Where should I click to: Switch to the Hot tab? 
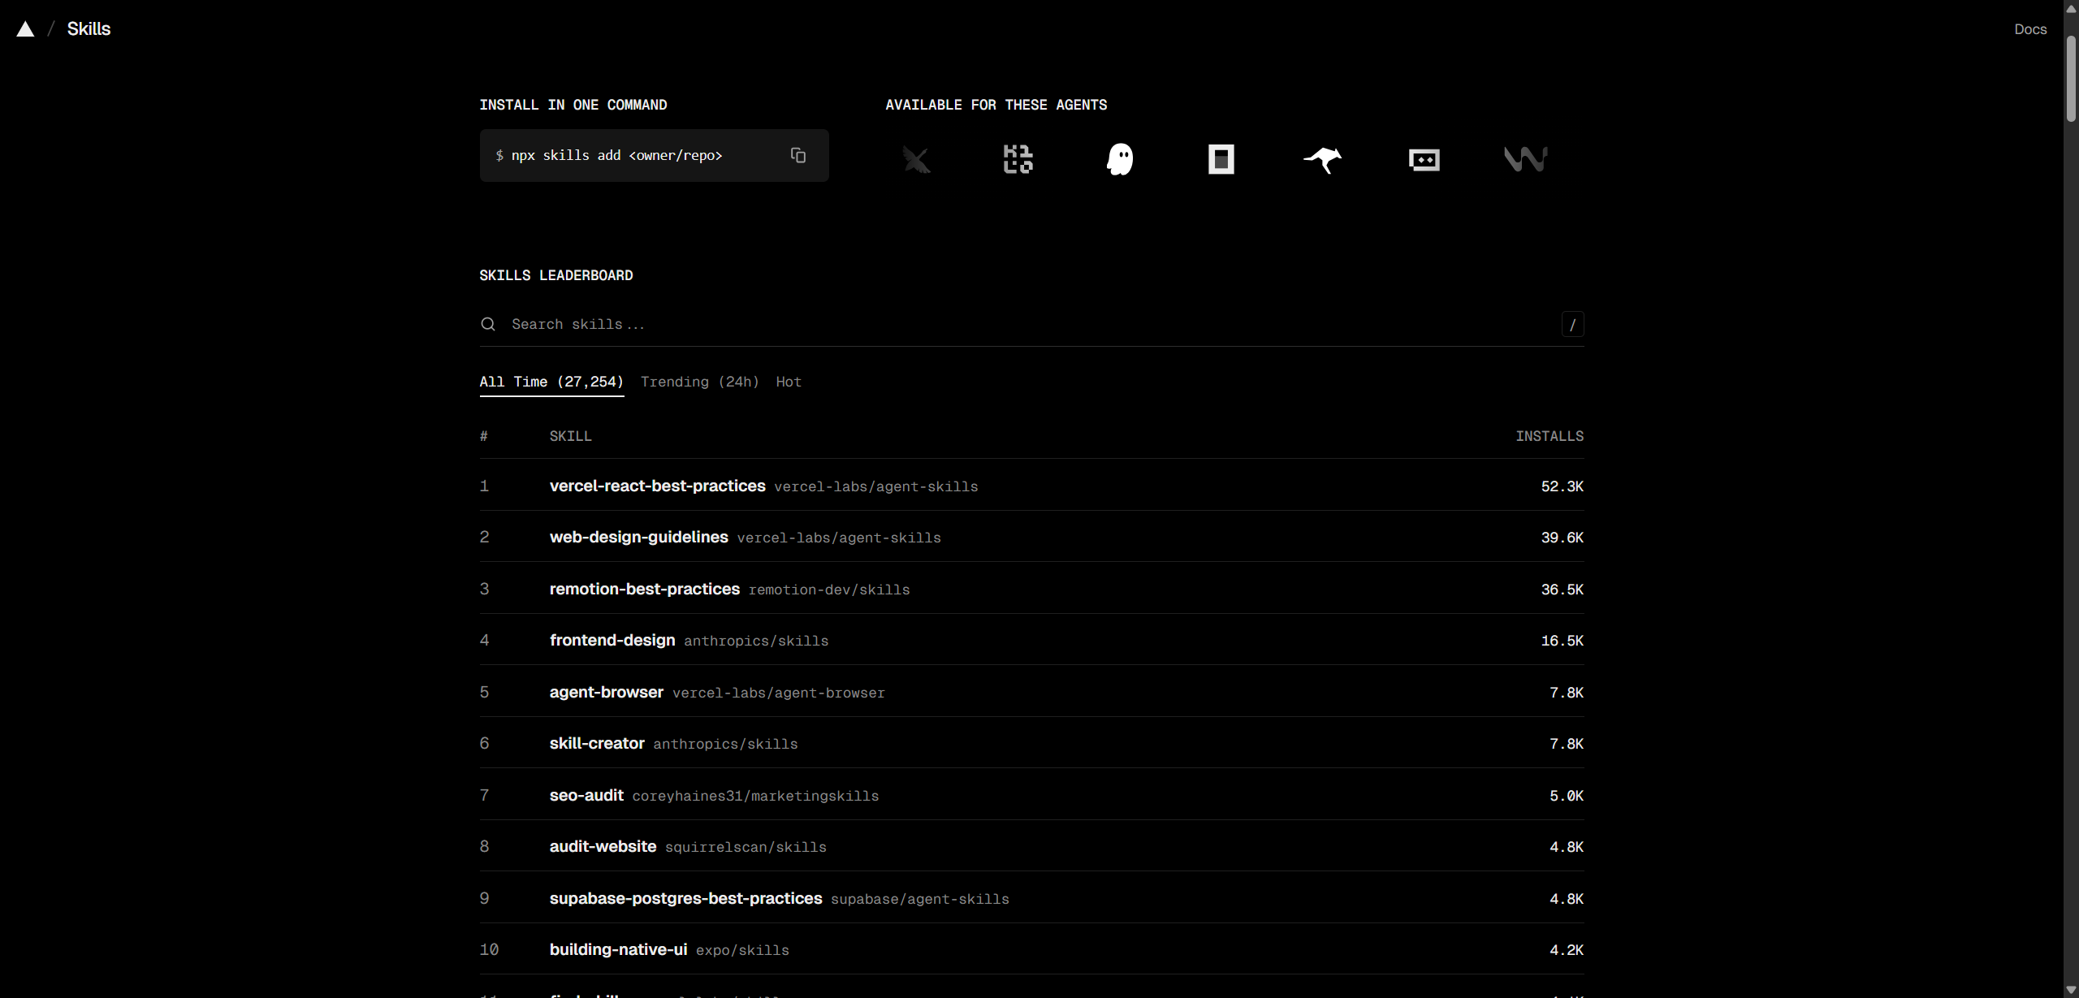click(788, 382)
